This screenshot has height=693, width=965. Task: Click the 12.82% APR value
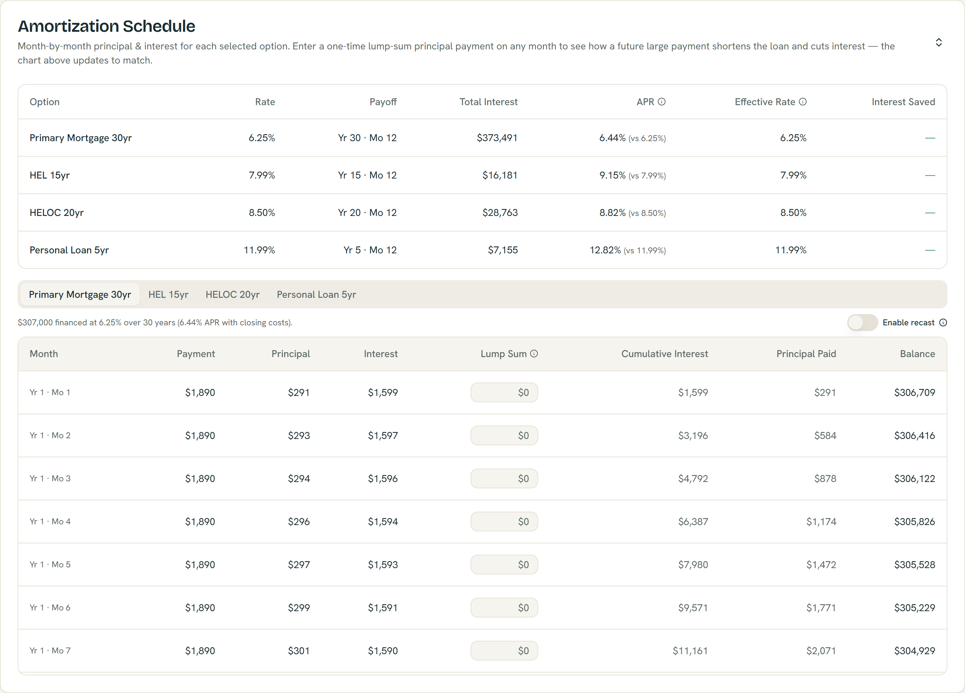pos(605,250)
